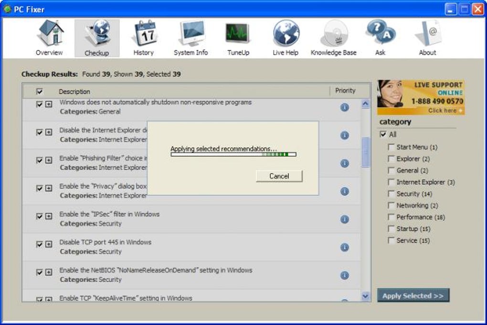Uncheck Disable TCP port 445 recommendation
The height and width of the screenshot is (325, 487).
(x=40, y=244)
